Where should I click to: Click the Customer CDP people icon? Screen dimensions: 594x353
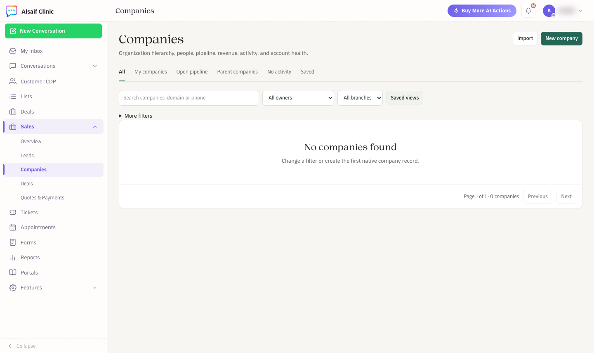tap(13, 81)
